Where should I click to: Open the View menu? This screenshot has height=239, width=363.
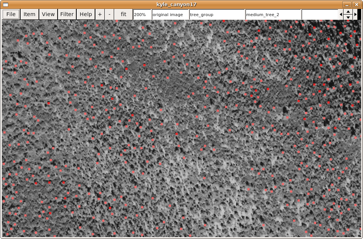coord(48,14)
